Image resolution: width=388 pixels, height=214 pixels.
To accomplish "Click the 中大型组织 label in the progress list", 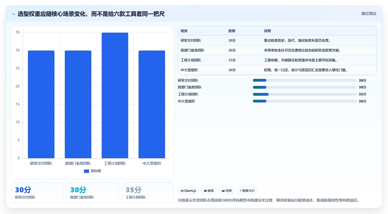I will coord(186,101).
